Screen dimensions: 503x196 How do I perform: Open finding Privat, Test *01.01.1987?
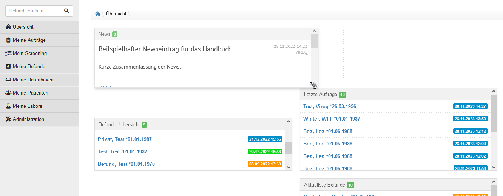tap(125, 139)
